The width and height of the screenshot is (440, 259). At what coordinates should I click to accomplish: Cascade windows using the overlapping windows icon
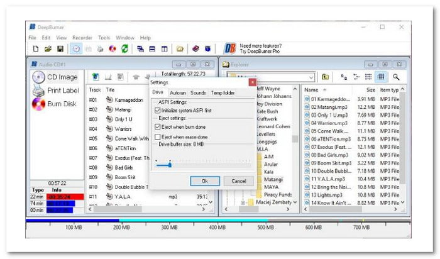(140, 49)
